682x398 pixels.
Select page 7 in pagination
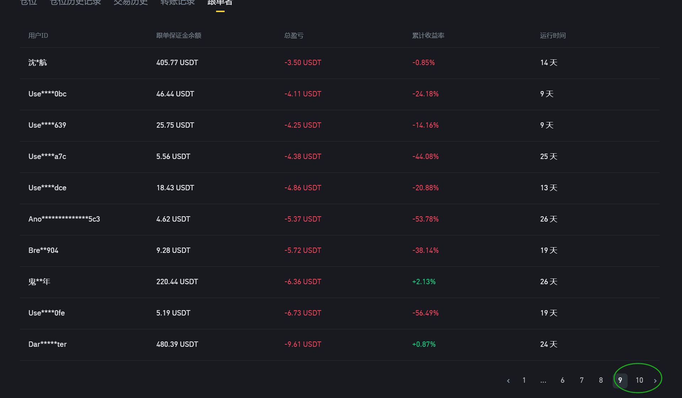[x=582, y=380]
